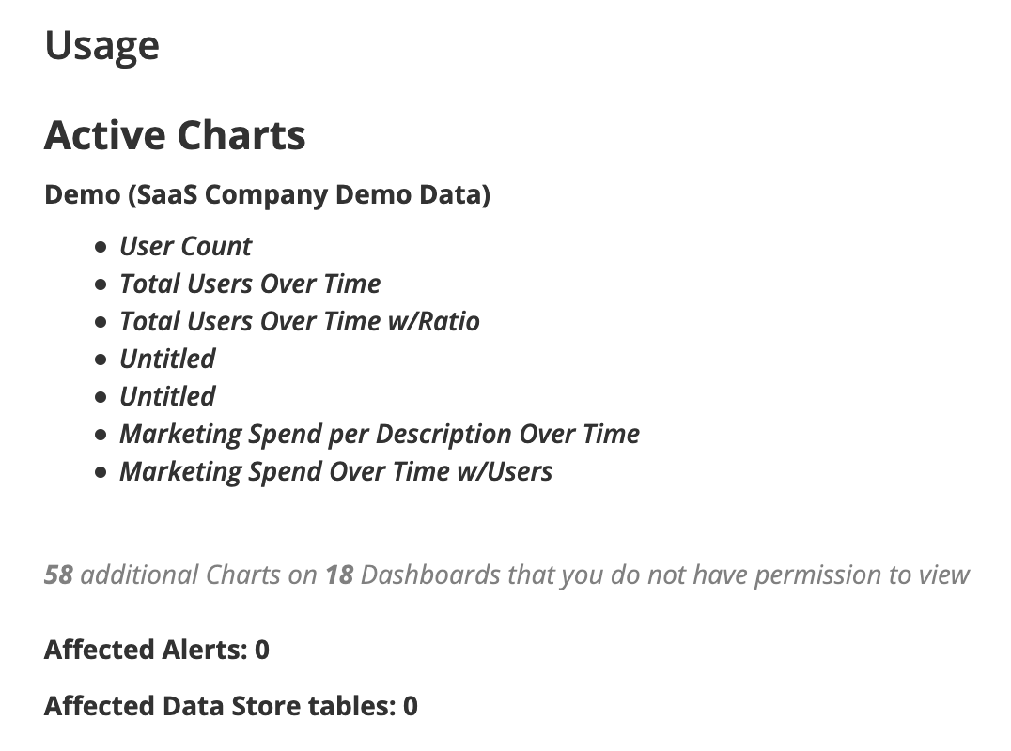
Task: Open the Total Users Over Time chart
Action: click(250, 284)
